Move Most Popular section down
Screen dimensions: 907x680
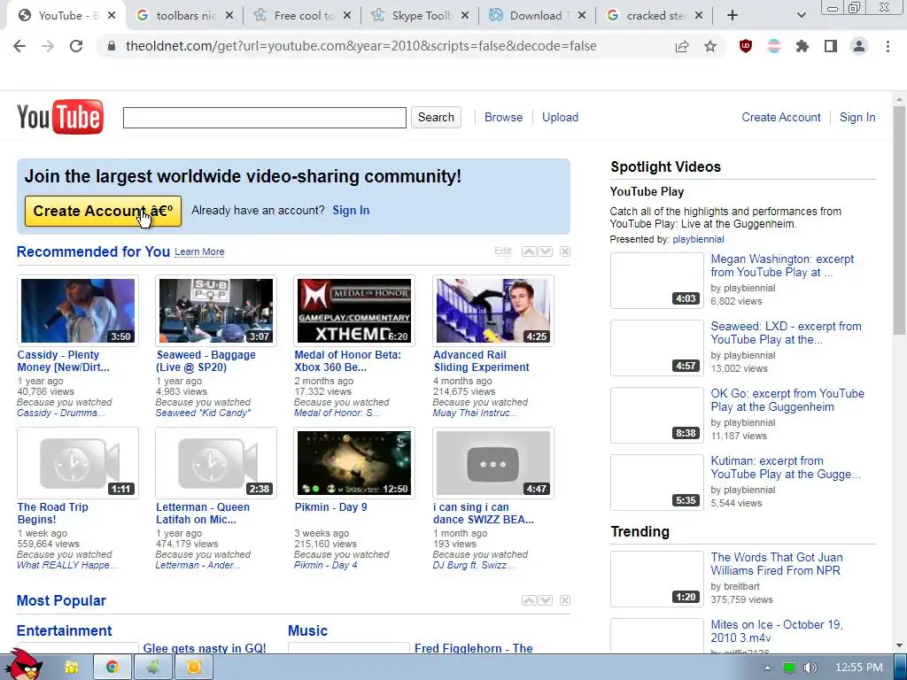click(x=545, y=600)
